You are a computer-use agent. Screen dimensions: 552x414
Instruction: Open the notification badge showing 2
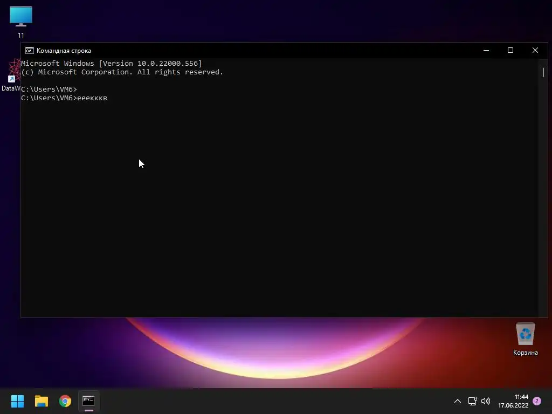tap(537, 401)
